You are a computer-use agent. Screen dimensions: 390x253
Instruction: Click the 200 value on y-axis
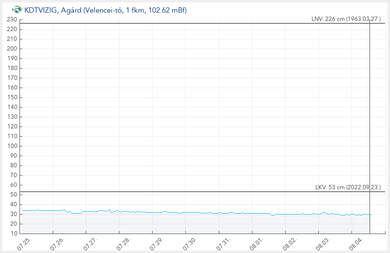[x=12, y=49]
